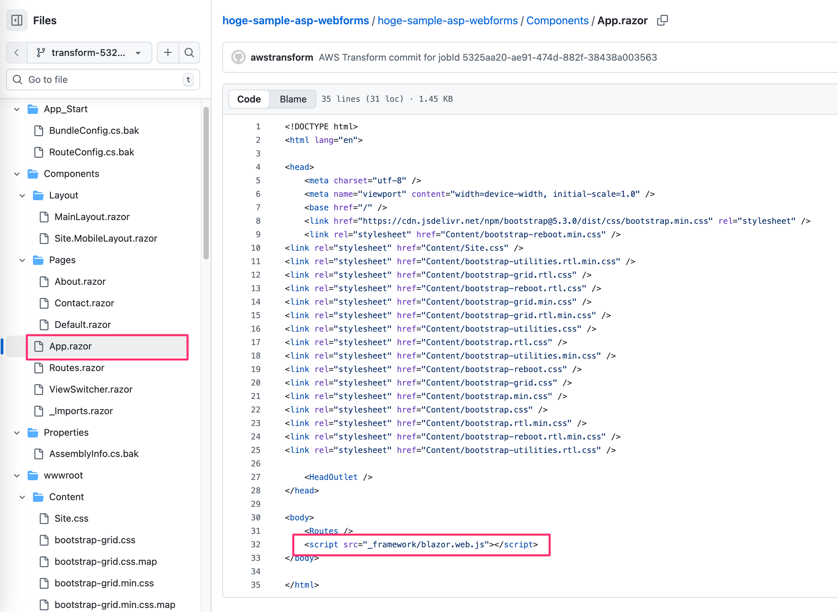838x612 pixels.
Task: Collapse the Components folder chevron
Action: point(17,174)
